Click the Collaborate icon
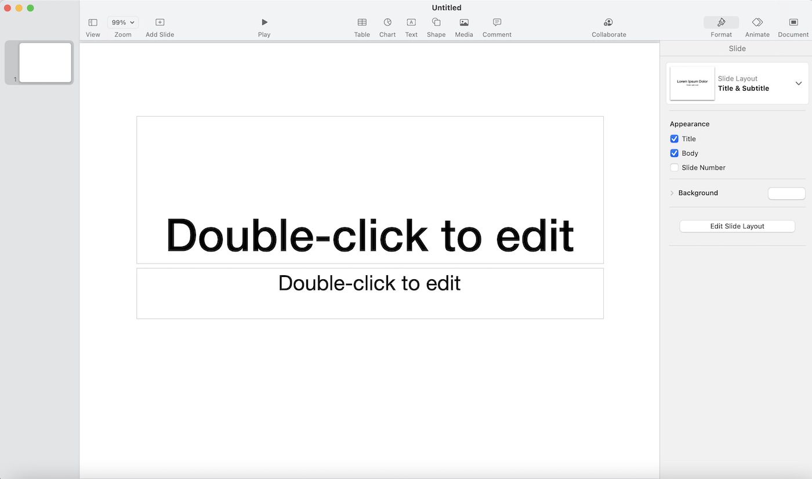 tap(608, 23)
